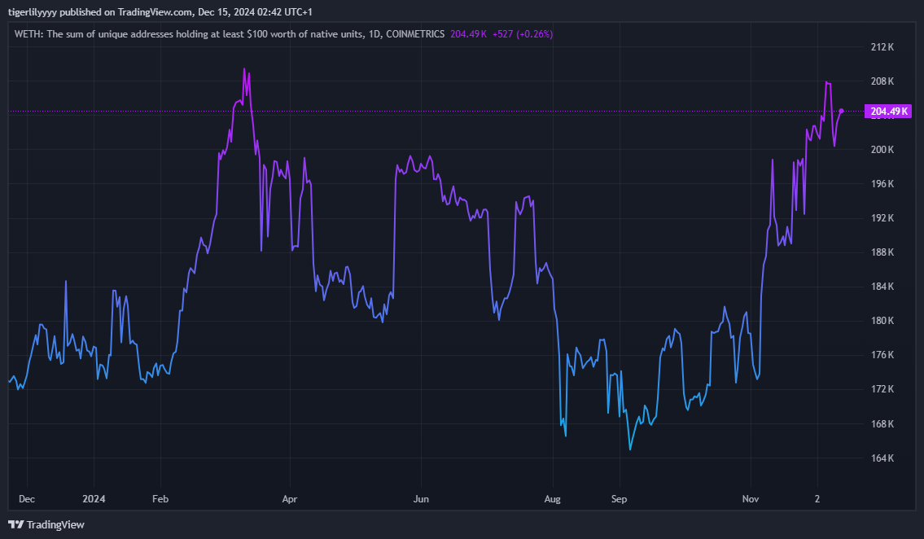The width and height of the screenshot is (924, 539).
Task: Click the purple 204.49K price label on axis
Action: coord(889,112)
